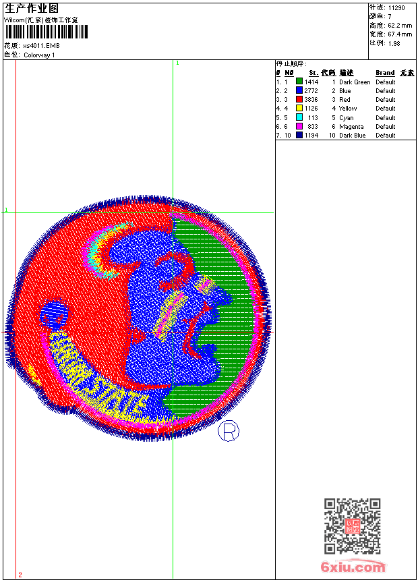Click the Wilcom studio name line
The width and height of the screenshot is (418, 580).
(41, 20)
